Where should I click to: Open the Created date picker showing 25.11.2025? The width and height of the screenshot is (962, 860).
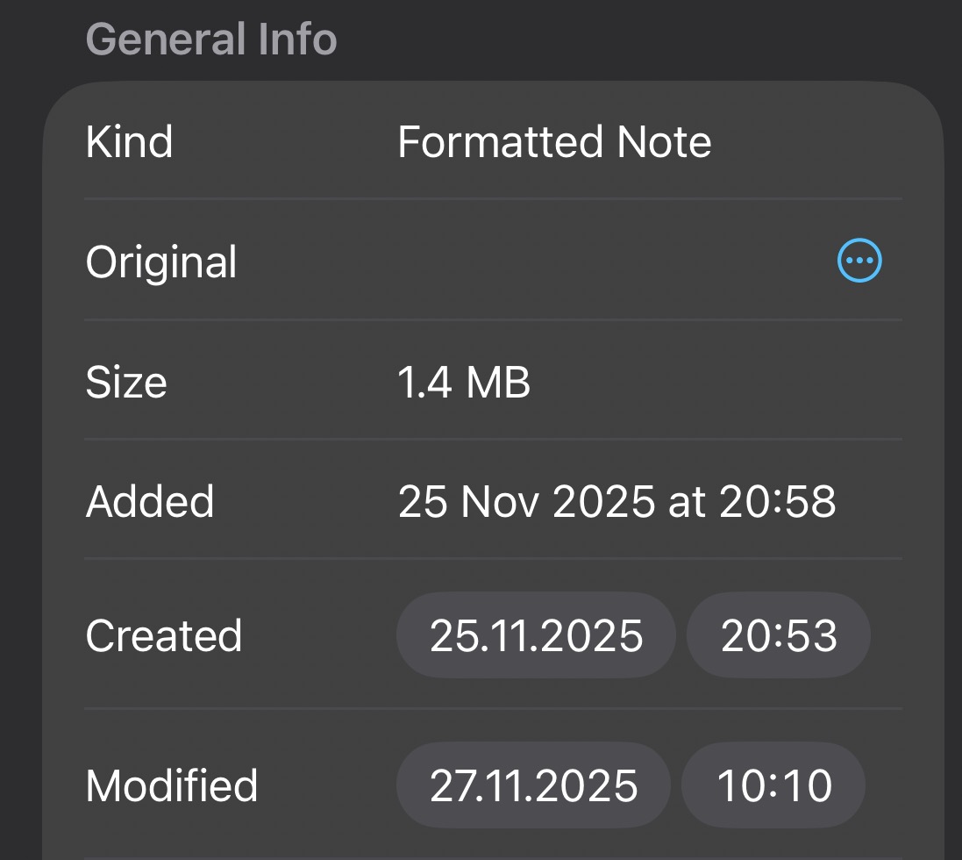pos(536,635)
